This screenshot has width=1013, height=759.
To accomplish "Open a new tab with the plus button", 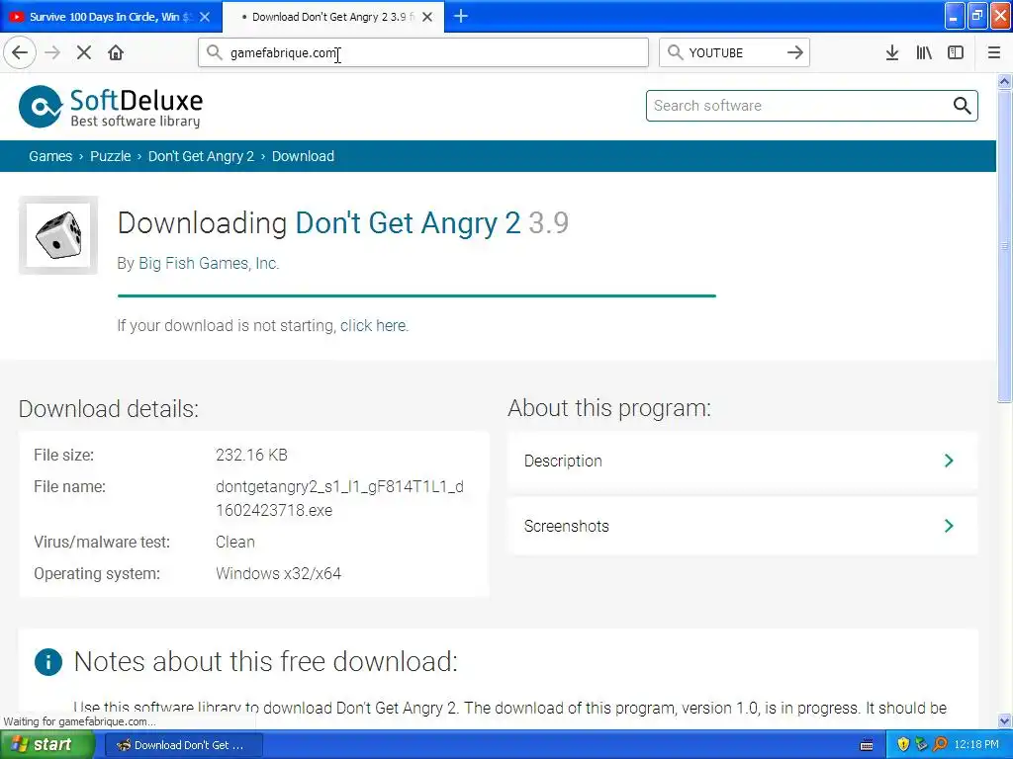I will pos(461,16).
